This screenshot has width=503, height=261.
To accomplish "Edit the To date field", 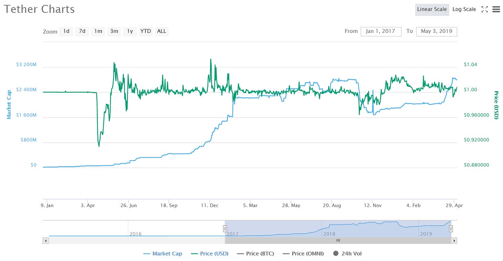I will pos(437,31).
